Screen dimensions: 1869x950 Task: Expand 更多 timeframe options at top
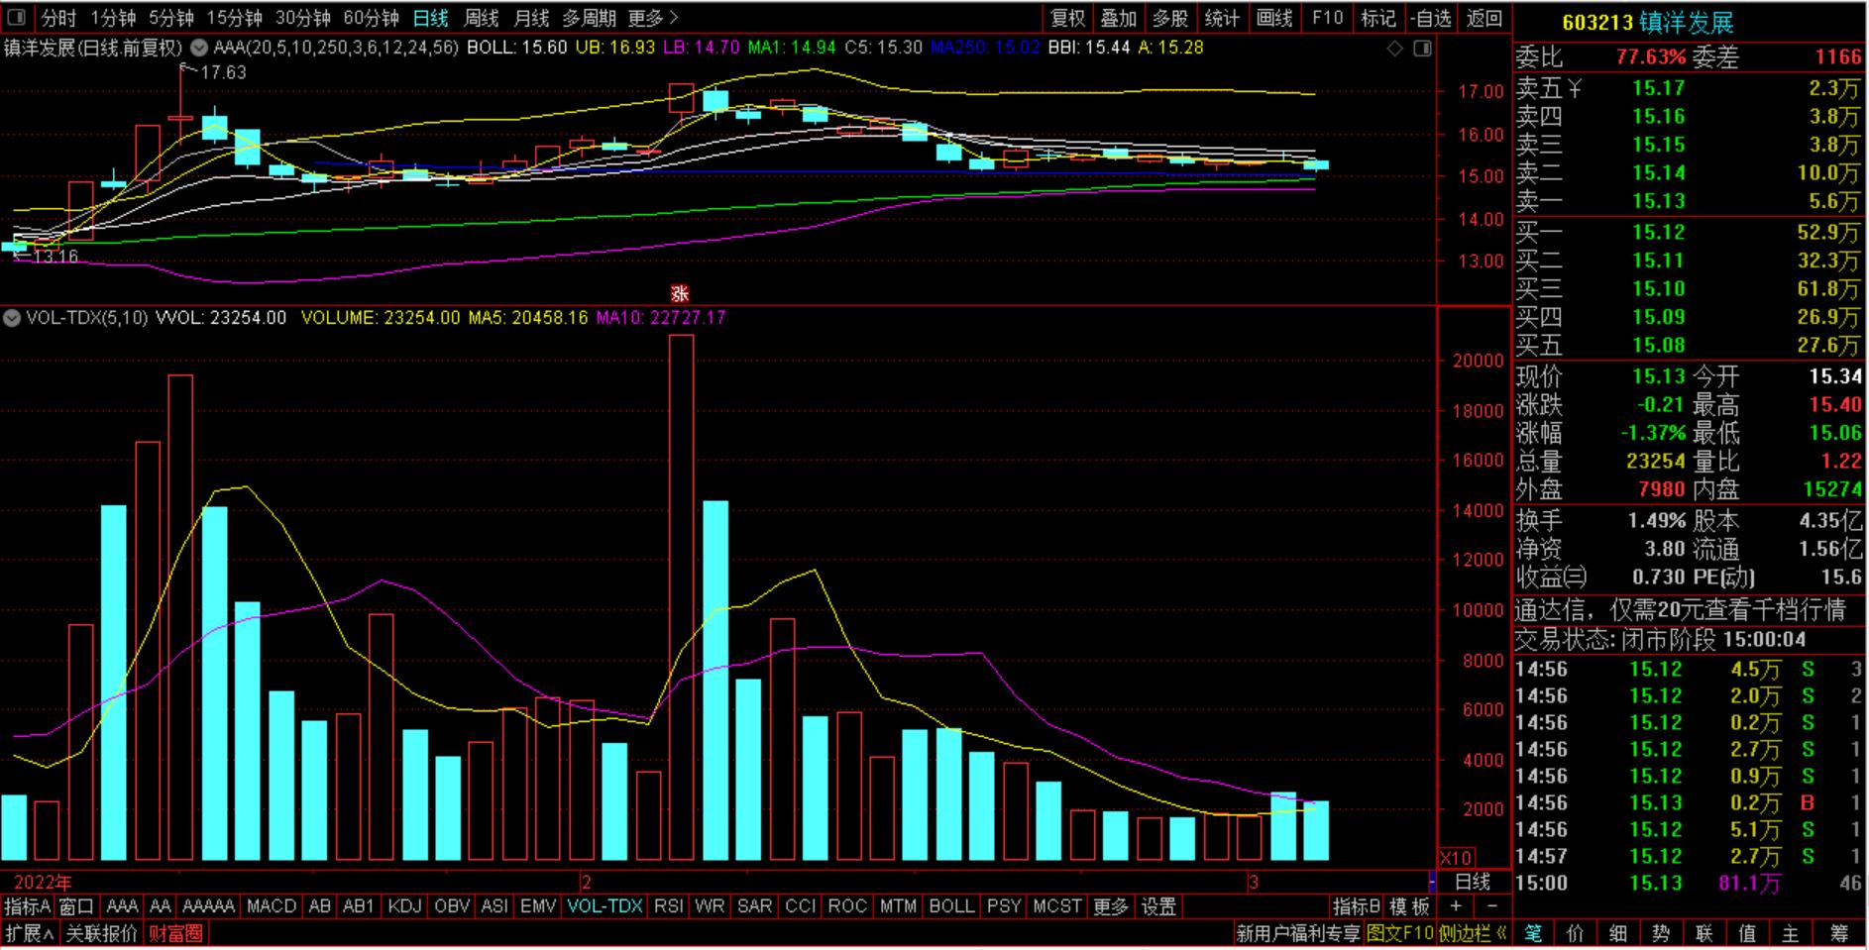[654, 18]
